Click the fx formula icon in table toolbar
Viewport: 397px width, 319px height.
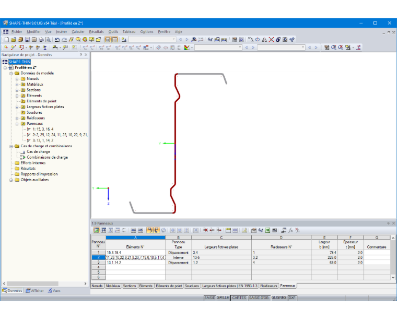[290, 230]
